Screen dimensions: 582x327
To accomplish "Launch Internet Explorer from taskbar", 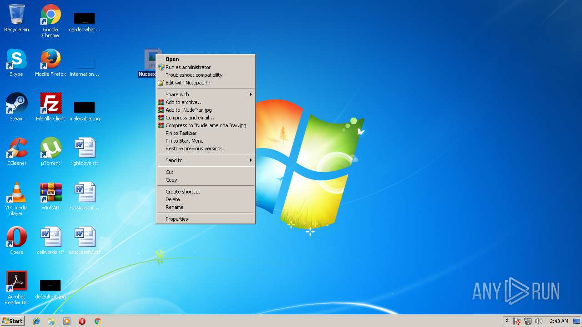I will (x=36, y=321).
